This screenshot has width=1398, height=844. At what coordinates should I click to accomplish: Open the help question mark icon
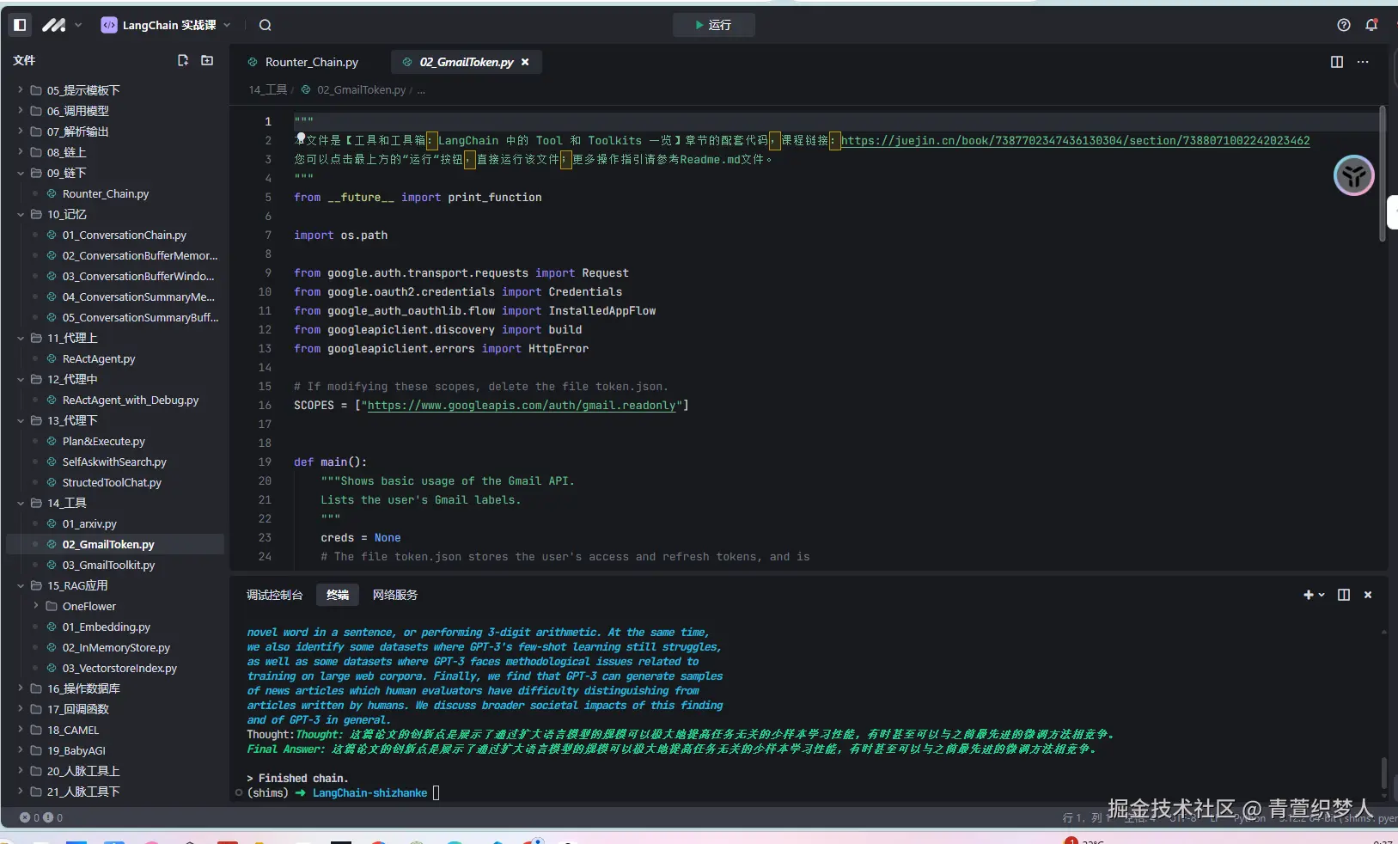[1344, 25]
